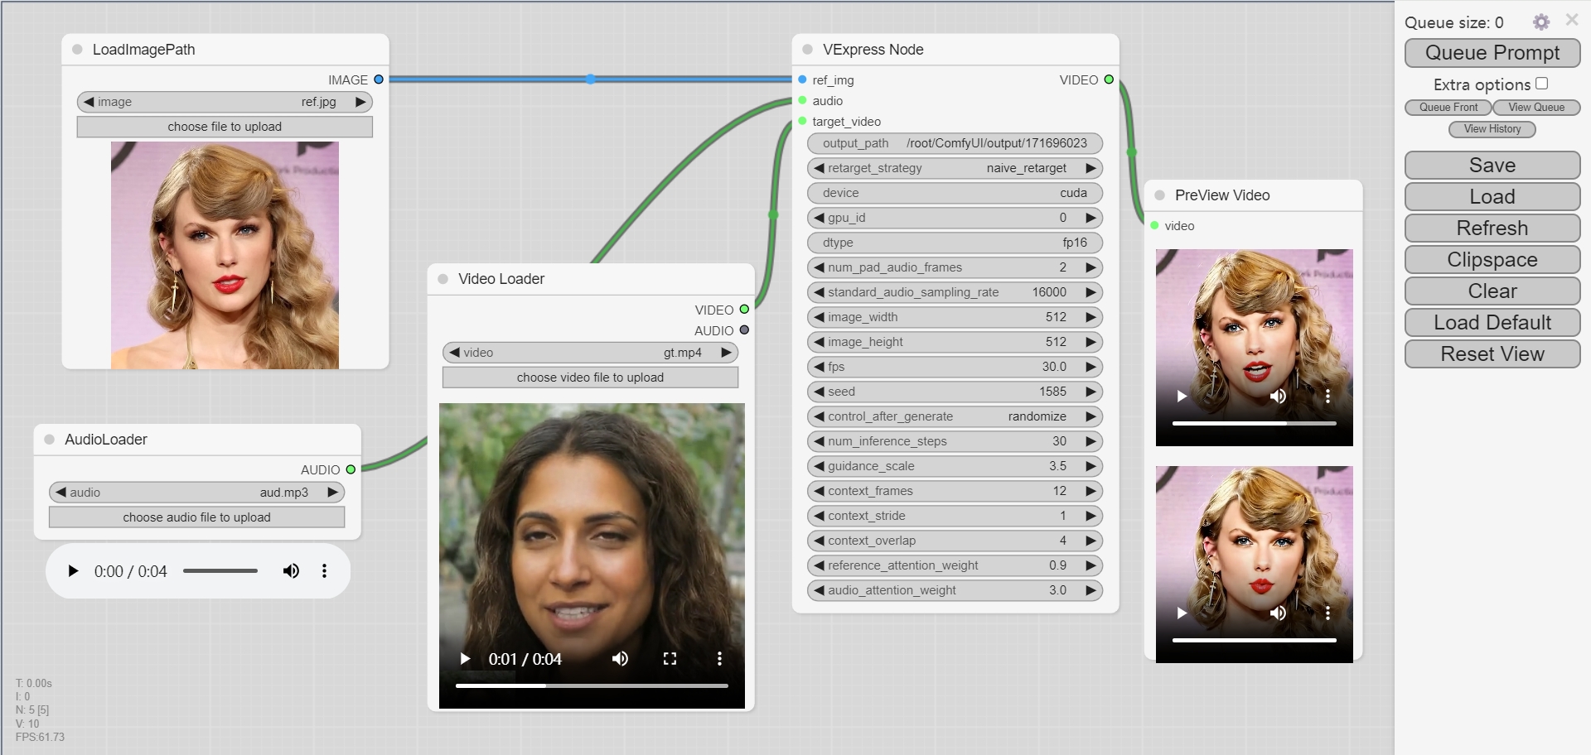The height and width of the screenshot is (755, 1591).
Task: Click choose video file to upload
Action: (x=590, y=377)
